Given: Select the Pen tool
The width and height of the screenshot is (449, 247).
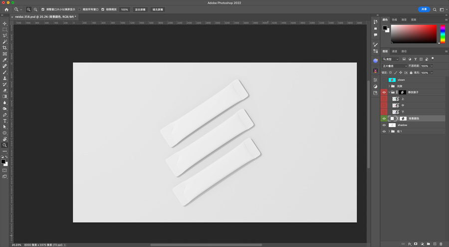Looking at the screenshot, I should (4, 115).
